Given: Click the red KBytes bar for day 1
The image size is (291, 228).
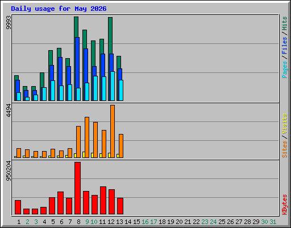Looking at the screenshot, I should (18, 207).
